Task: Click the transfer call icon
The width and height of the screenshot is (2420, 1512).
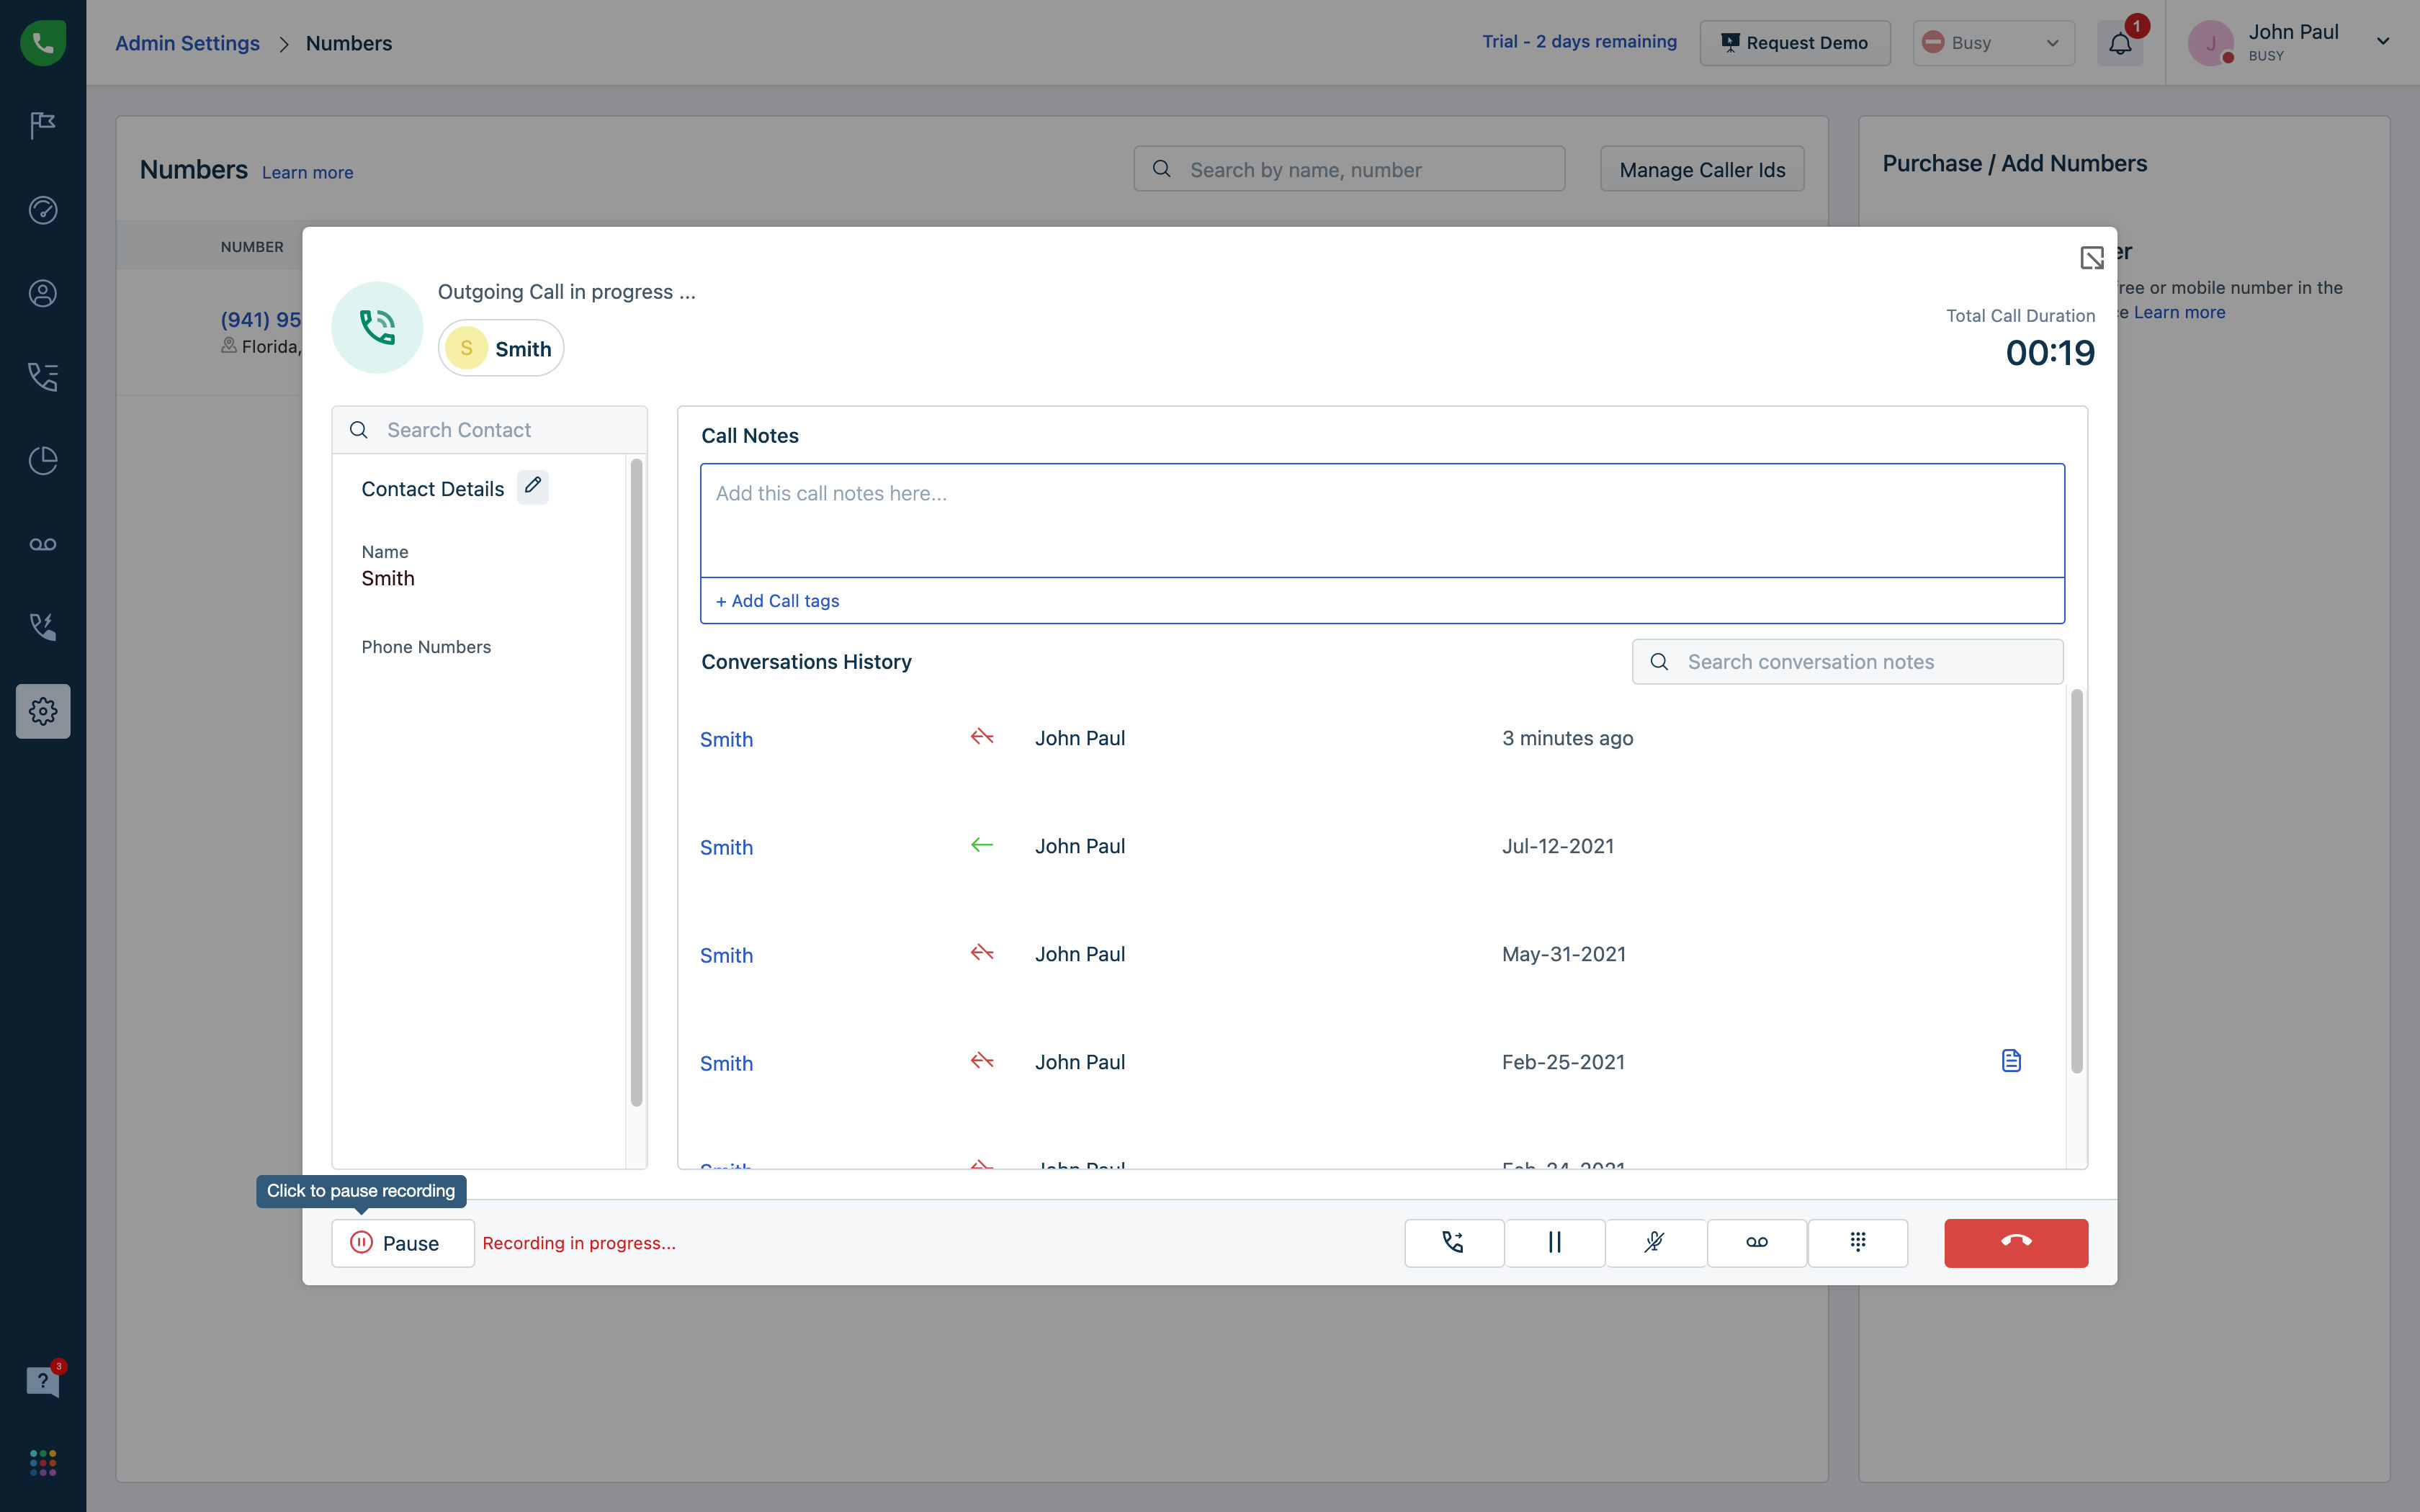Action: click(x=1453, y=1242)
